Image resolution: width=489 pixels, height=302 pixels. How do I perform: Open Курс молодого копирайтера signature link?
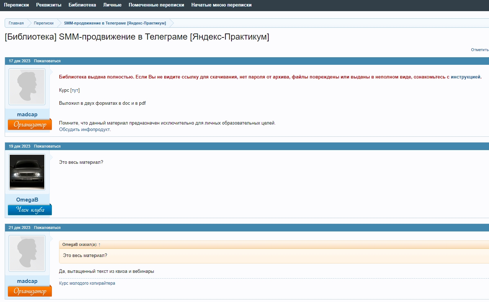point(87,283)
